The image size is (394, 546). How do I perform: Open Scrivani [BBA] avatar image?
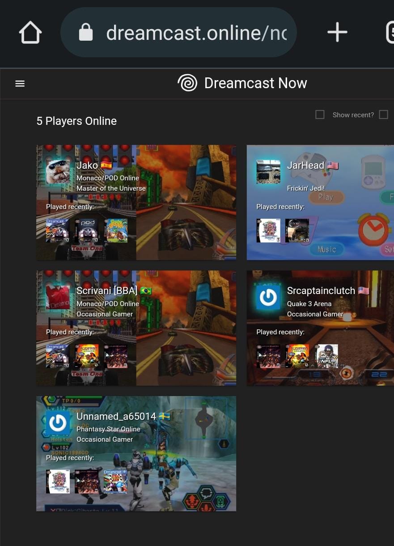click(x=58, y=297)
